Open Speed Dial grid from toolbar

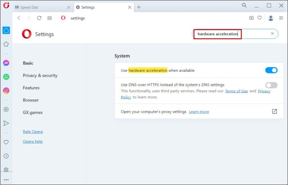(49, 18)
